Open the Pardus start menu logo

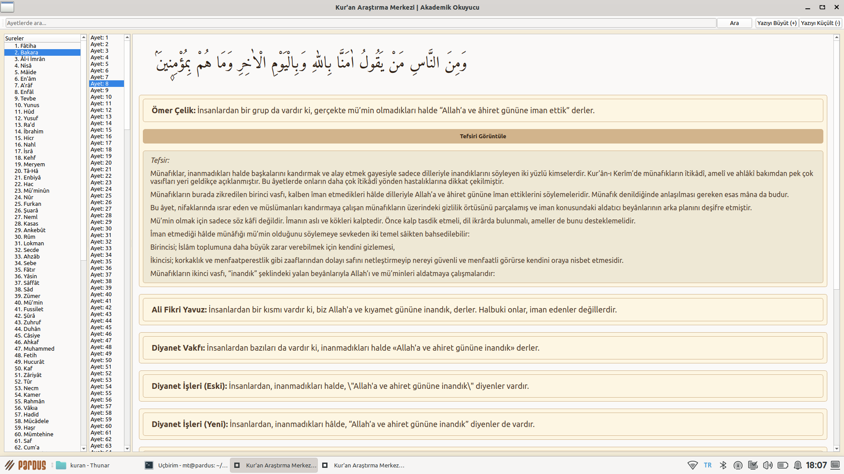pos(25,465)
